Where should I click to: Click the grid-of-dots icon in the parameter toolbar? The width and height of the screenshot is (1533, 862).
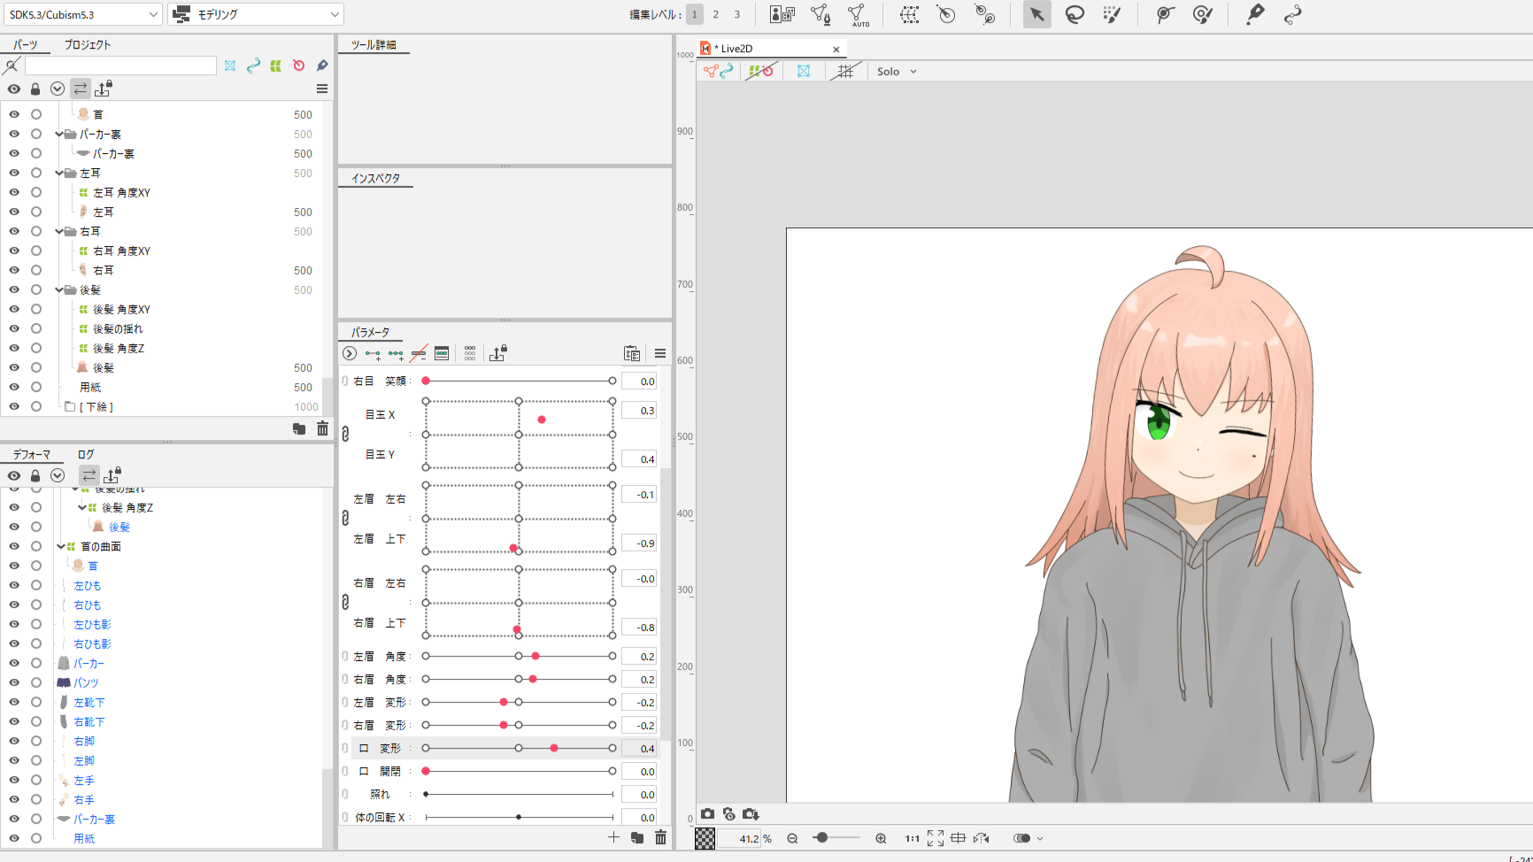point(470,354)
